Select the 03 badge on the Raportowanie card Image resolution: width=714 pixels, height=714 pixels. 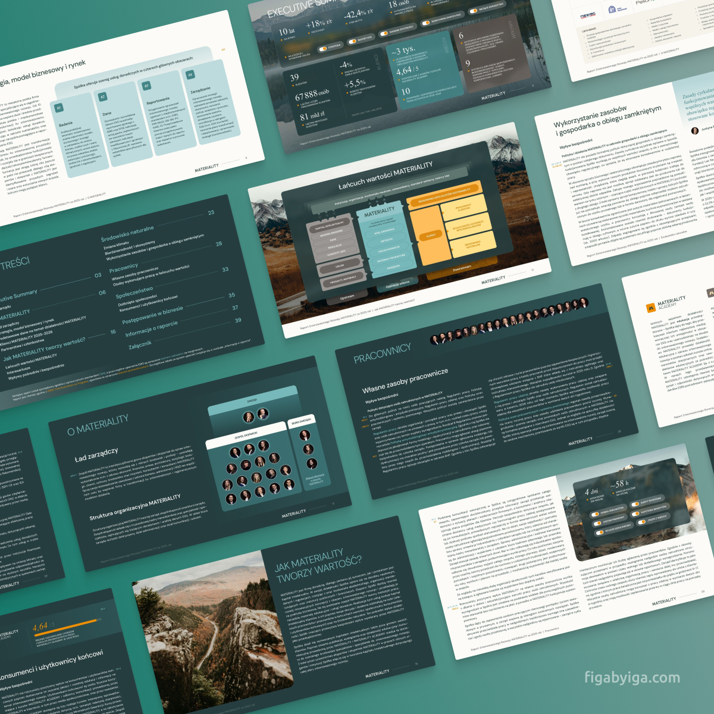click(x=146, y=86)
